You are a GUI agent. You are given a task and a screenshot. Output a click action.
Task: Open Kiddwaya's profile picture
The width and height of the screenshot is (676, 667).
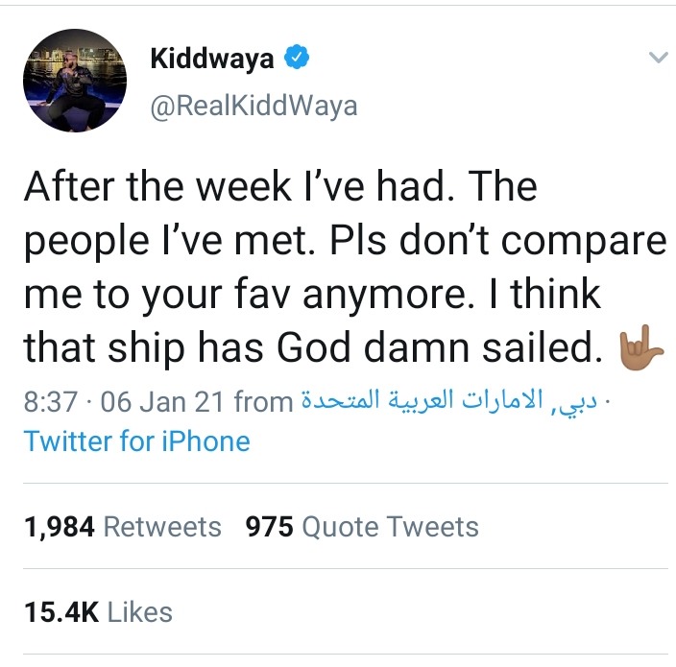(75, 81)
